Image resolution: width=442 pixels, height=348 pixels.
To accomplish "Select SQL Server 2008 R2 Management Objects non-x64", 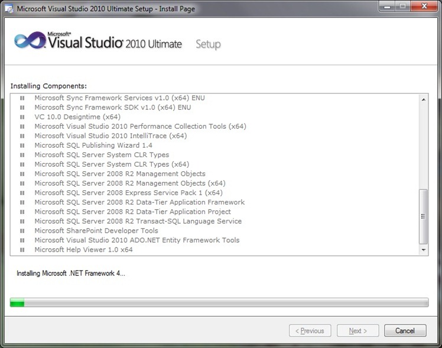I will 120,174.
